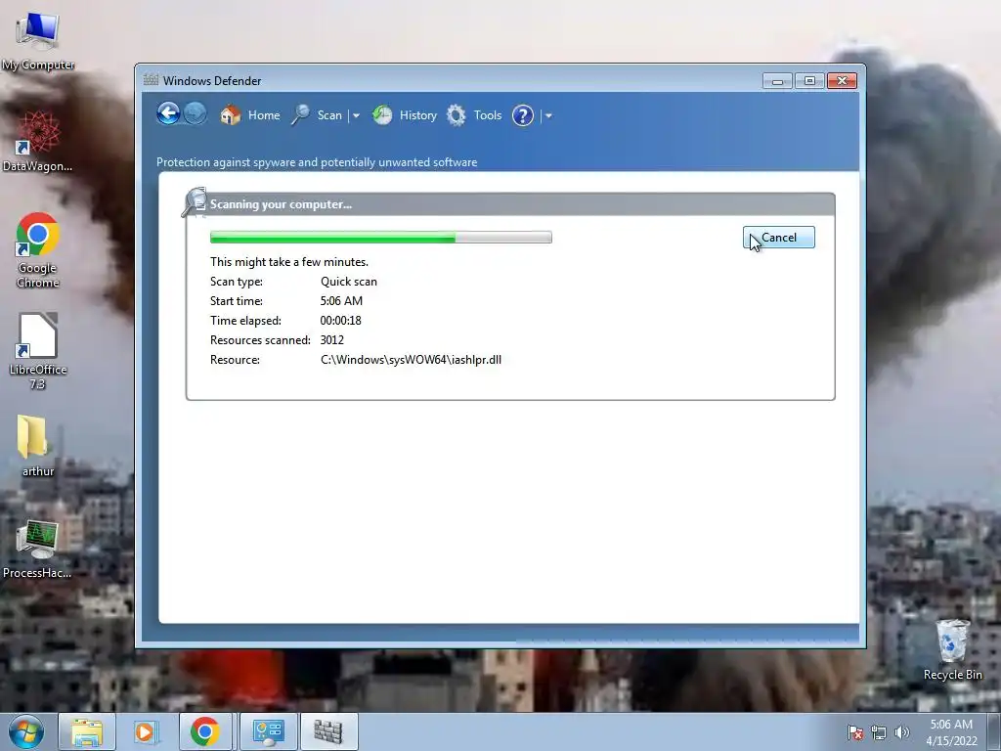
Task: Minimize the Windows Defender window
Action: tap(777, 81)
